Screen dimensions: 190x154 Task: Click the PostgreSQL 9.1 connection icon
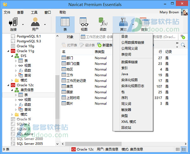coord(13,36)
